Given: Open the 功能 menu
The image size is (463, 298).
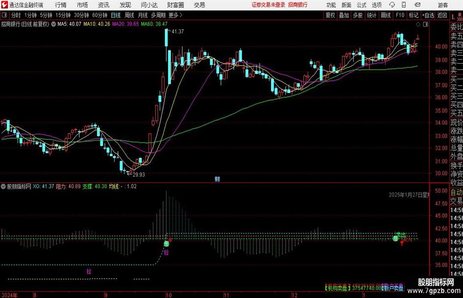Looking at the screenshot, I should pos(331,5).
